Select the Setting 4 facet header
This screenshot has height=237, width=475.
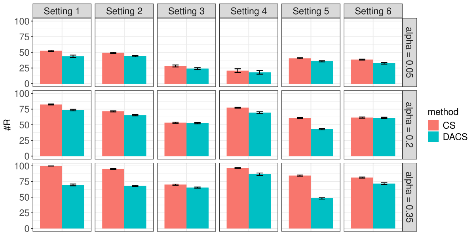point(249,11)
